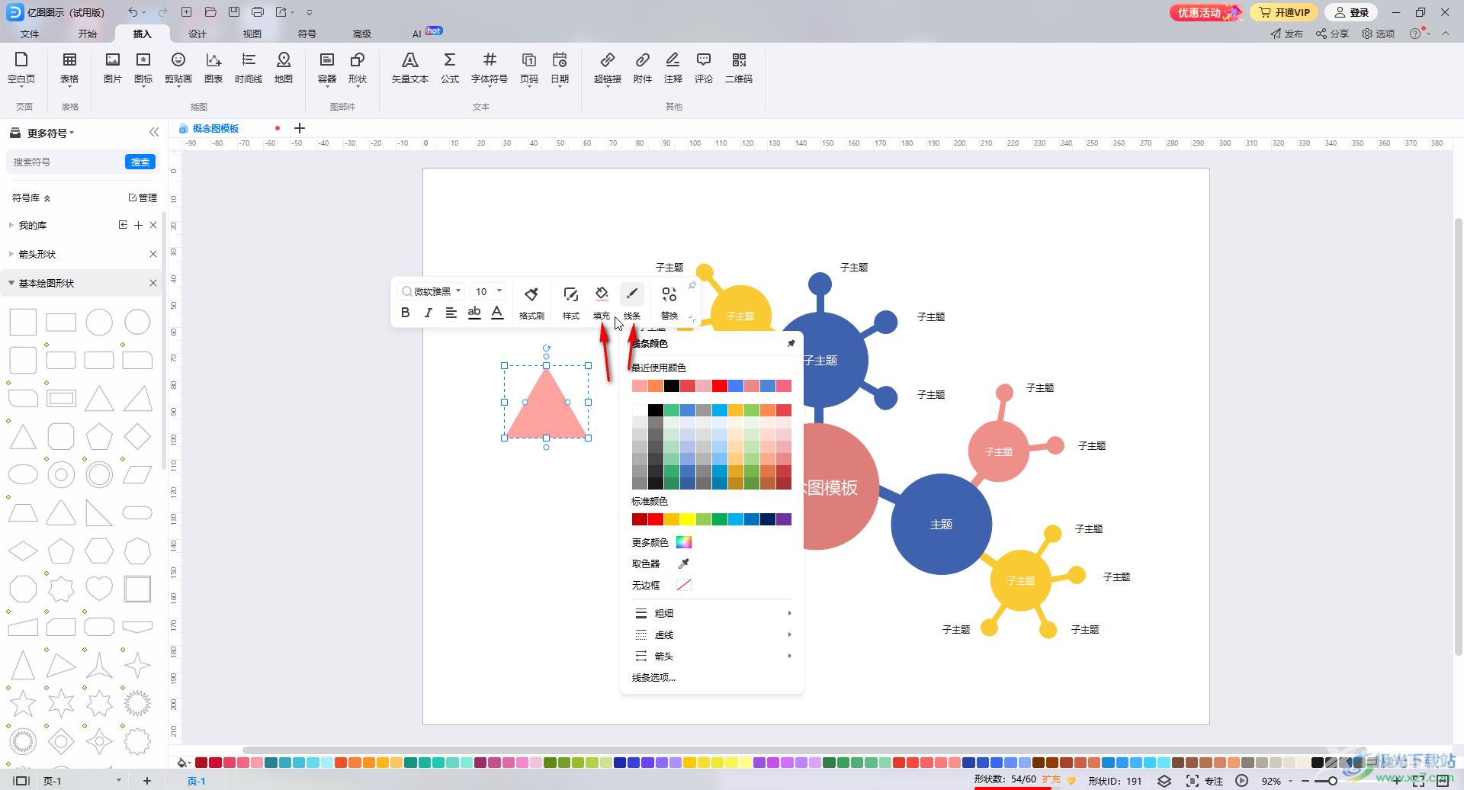Click 登录 login button

pyautogui.click(x=1353, y=12)
